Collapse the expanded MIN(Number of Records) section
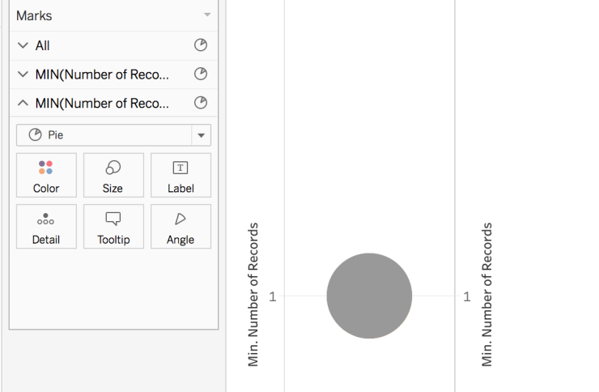599x392 pixels. point(23,103)
